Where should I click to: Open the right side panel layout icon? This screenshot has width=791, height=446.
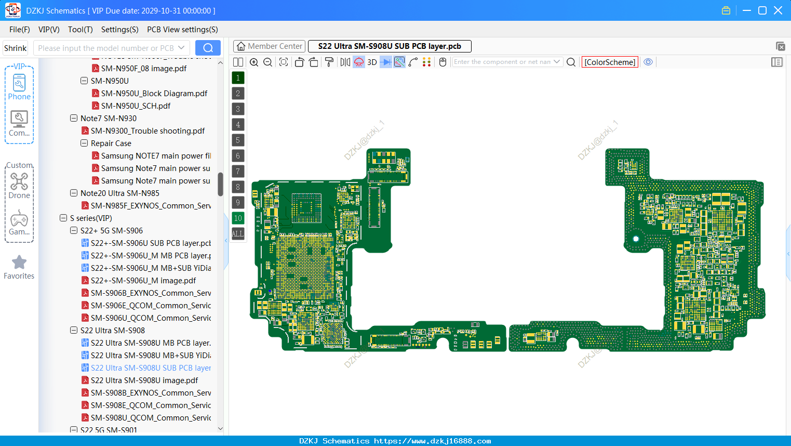[777, 62]
